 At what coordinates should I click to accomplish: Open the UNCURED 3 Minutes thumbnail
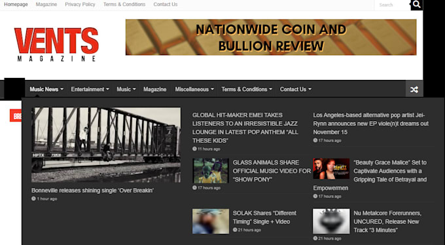click(331, 221)
